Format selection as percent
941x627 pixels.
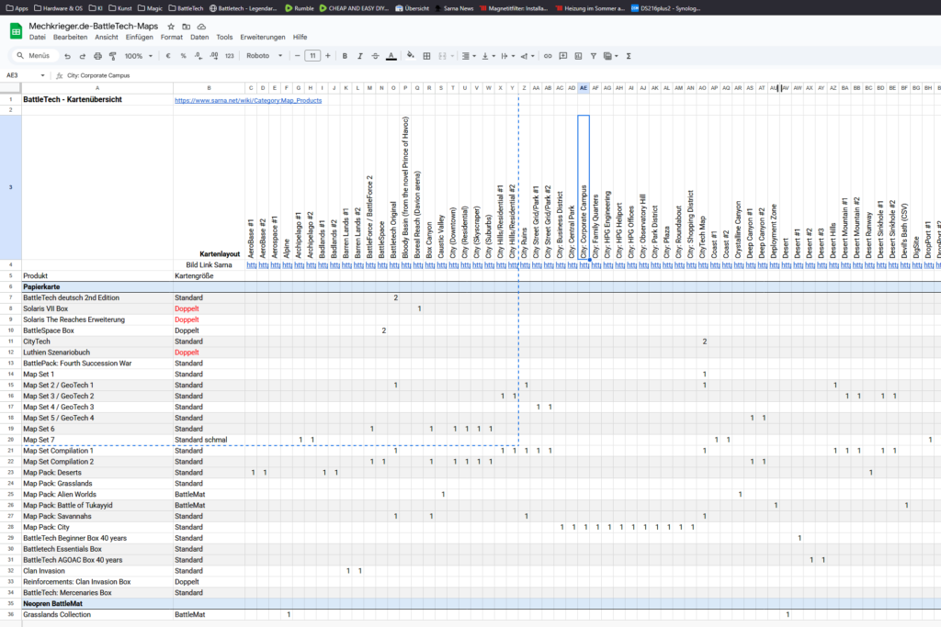click(x=183, y=56)
